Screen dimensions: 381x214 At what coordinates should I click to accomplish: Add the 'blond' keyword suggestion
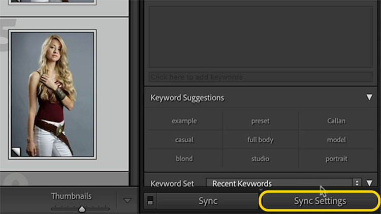point(184,159)
